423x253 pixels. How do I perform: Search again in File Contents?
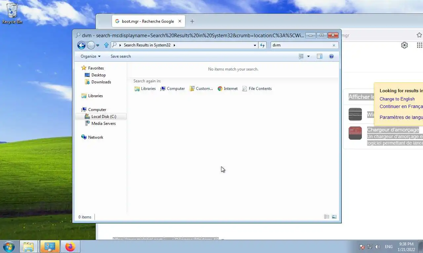pyautogui.click(x=257, y=89)
